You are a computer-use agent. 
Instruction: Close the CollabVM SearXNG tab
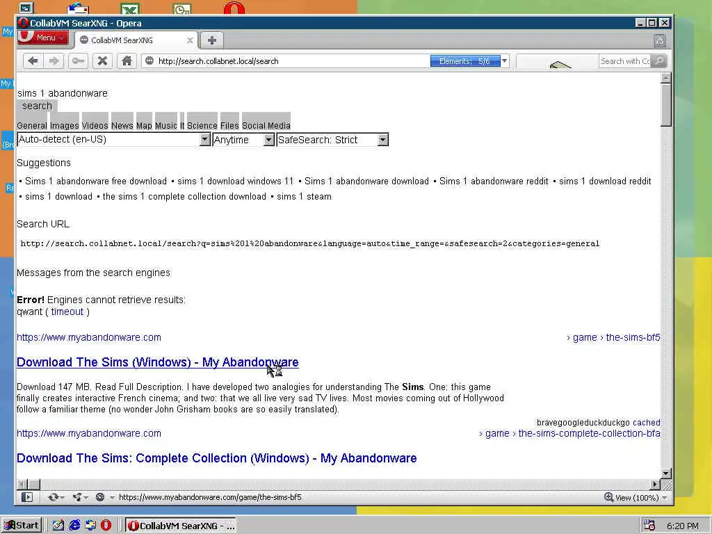tap(190, 40)
